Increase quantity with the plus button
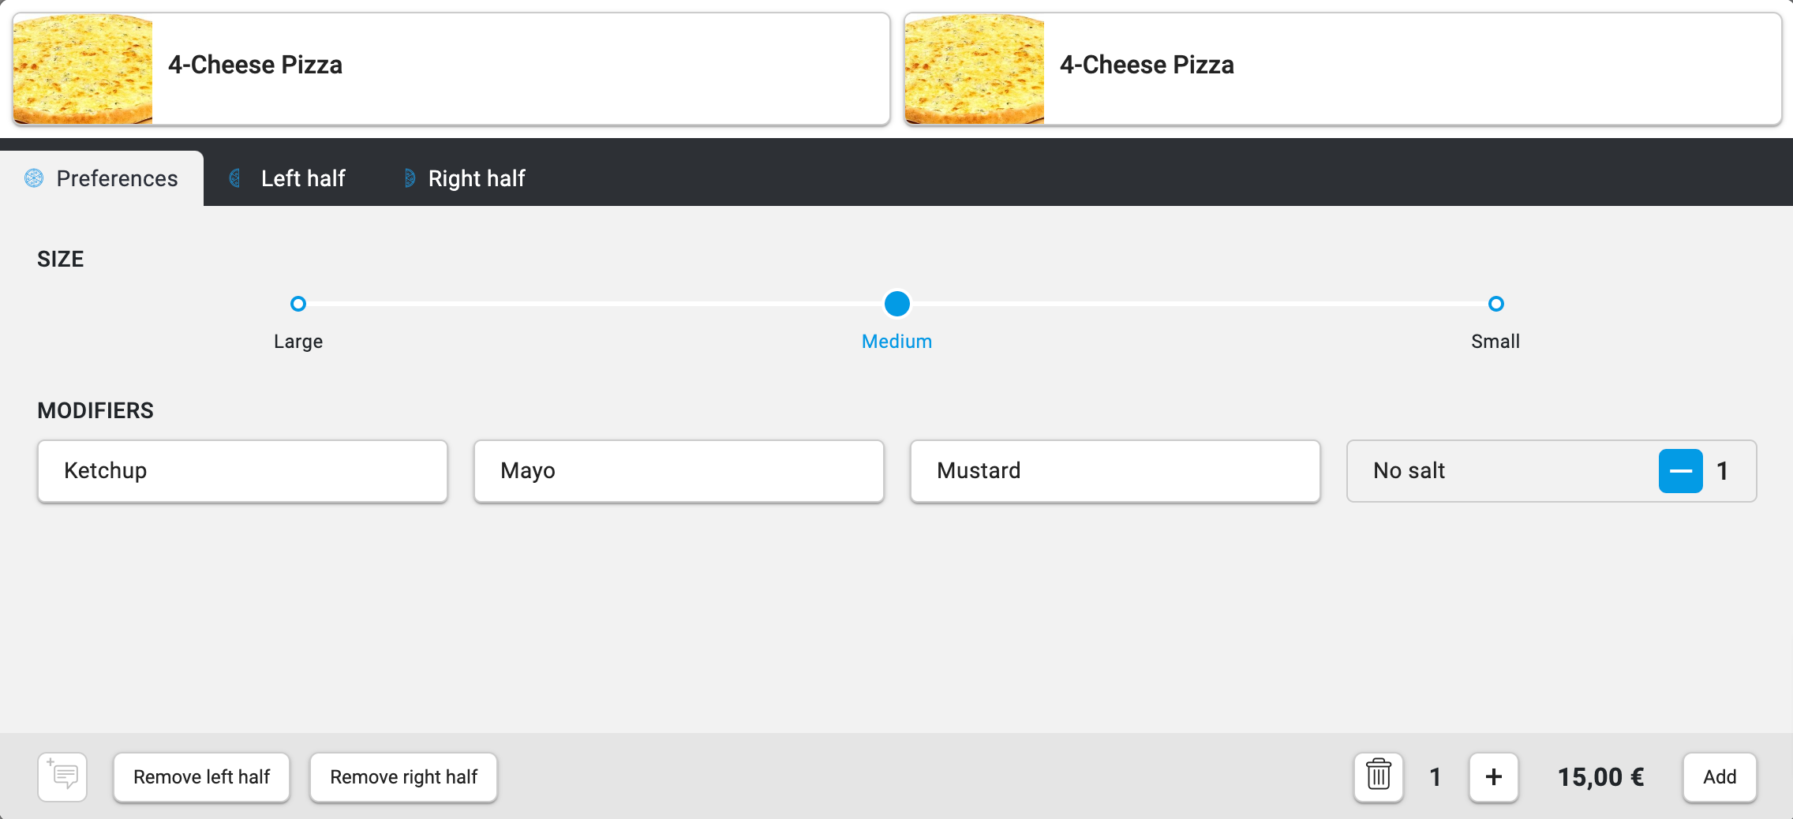Viewport: 1793px width, 819px height. (x=1493, y=777)
